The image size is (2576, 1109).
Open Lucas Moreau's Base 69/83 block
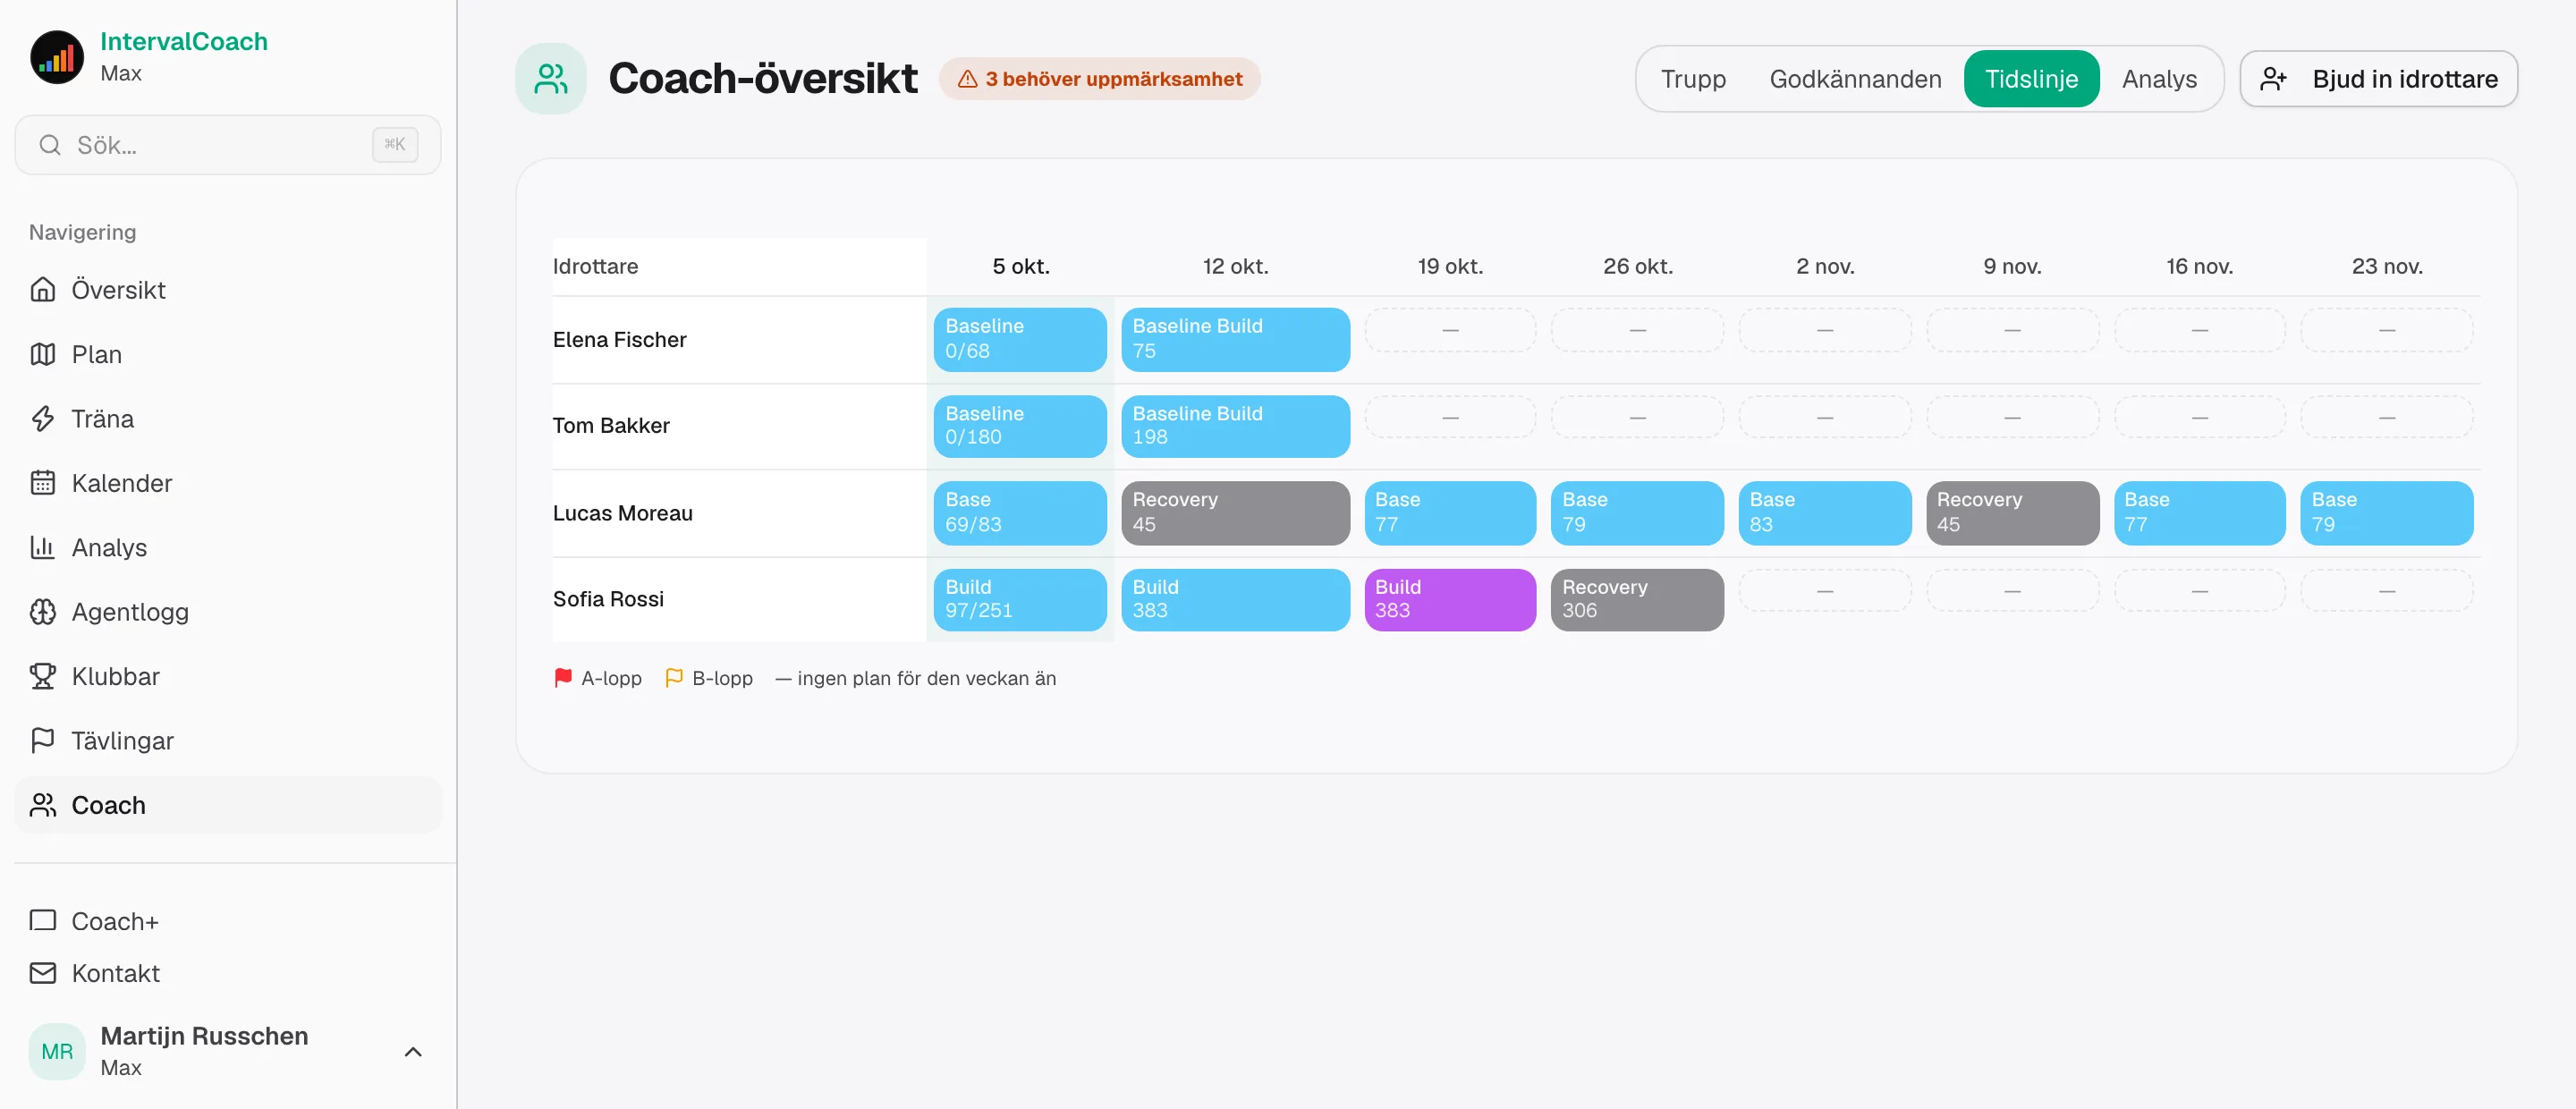click(x=1020, y=513)
